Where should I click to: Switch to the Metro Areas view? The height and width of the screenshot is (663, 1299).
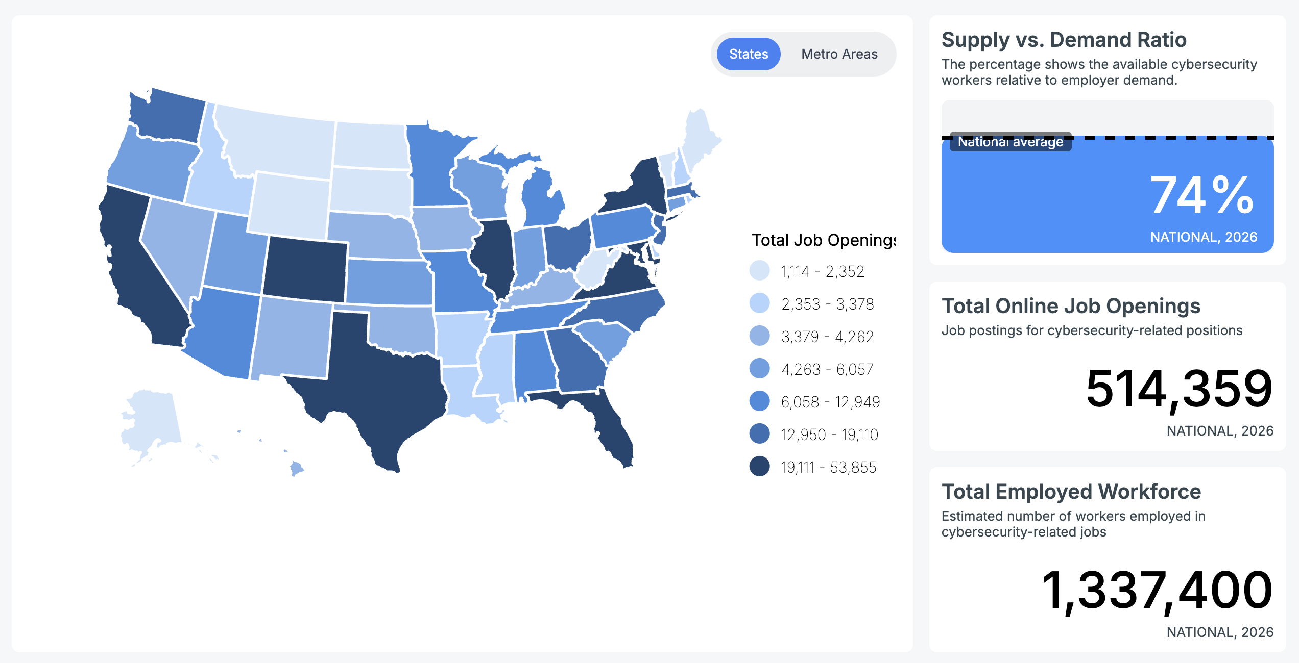coord(839,54)
